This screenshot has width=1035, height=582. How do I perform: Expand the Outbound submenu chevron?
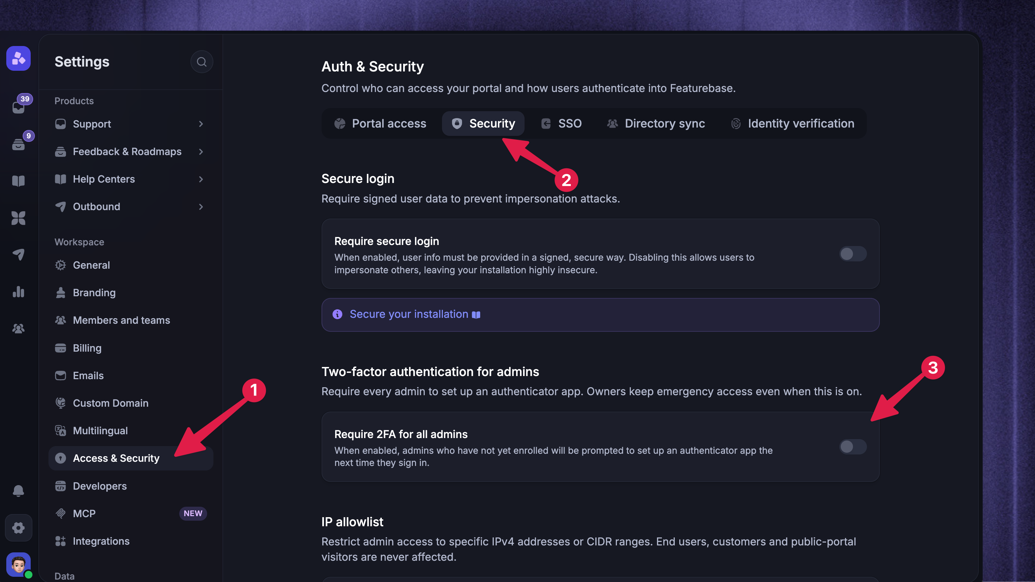(x=201, y=207)
